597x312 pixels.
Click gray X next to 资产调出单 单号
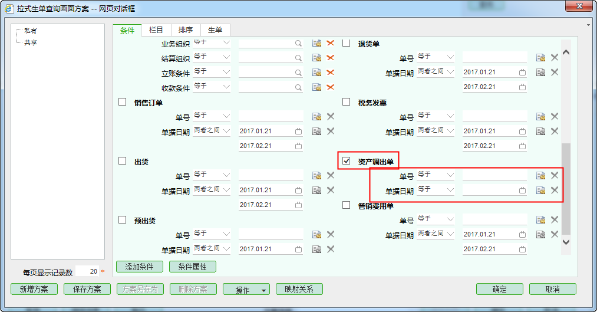554,175
